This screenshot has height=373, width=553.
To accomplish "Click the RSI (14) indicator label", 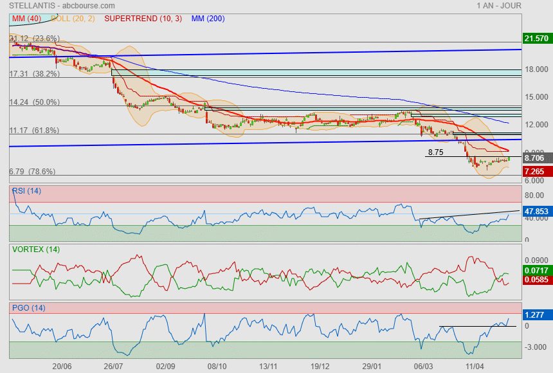I will coord(26,191).
